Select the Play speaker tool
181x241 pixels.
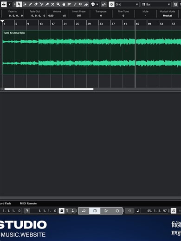coord(80,4)
